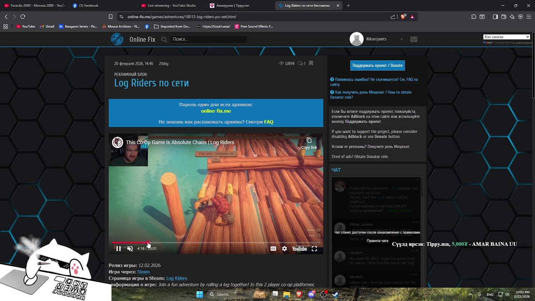The image size is (535, 301).
Task: Reload the current page
Action: coord(23,17)
